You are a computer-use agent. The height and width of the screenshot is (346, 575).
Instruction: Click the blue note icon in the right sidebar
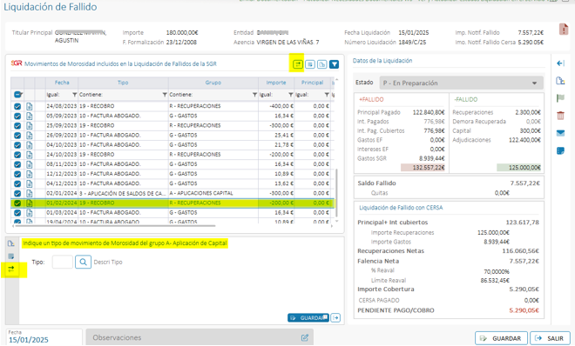click(x=561, y=150)
